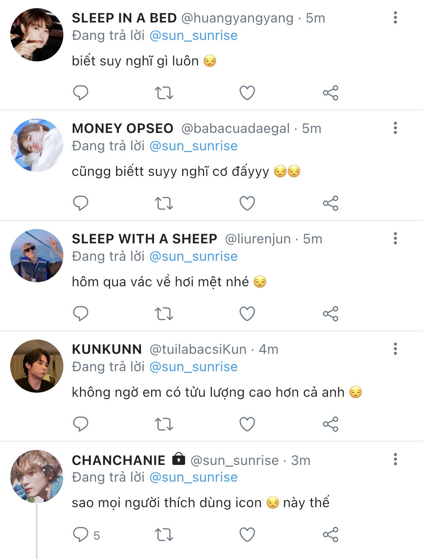Retweet the CHANCHANIE tweet
423x559 pixels.
[x=164, y=534]
